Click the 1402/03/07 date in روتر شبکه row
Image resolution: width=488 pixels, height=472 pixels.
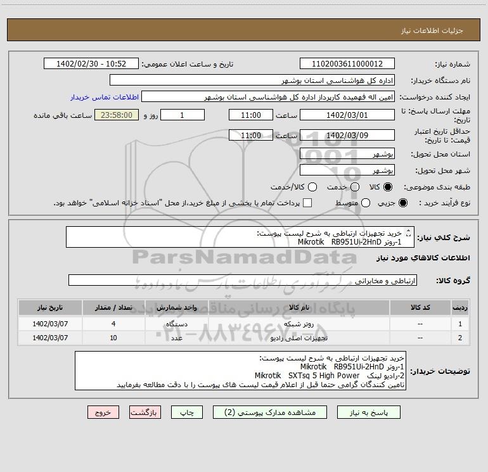pos(50,324)
